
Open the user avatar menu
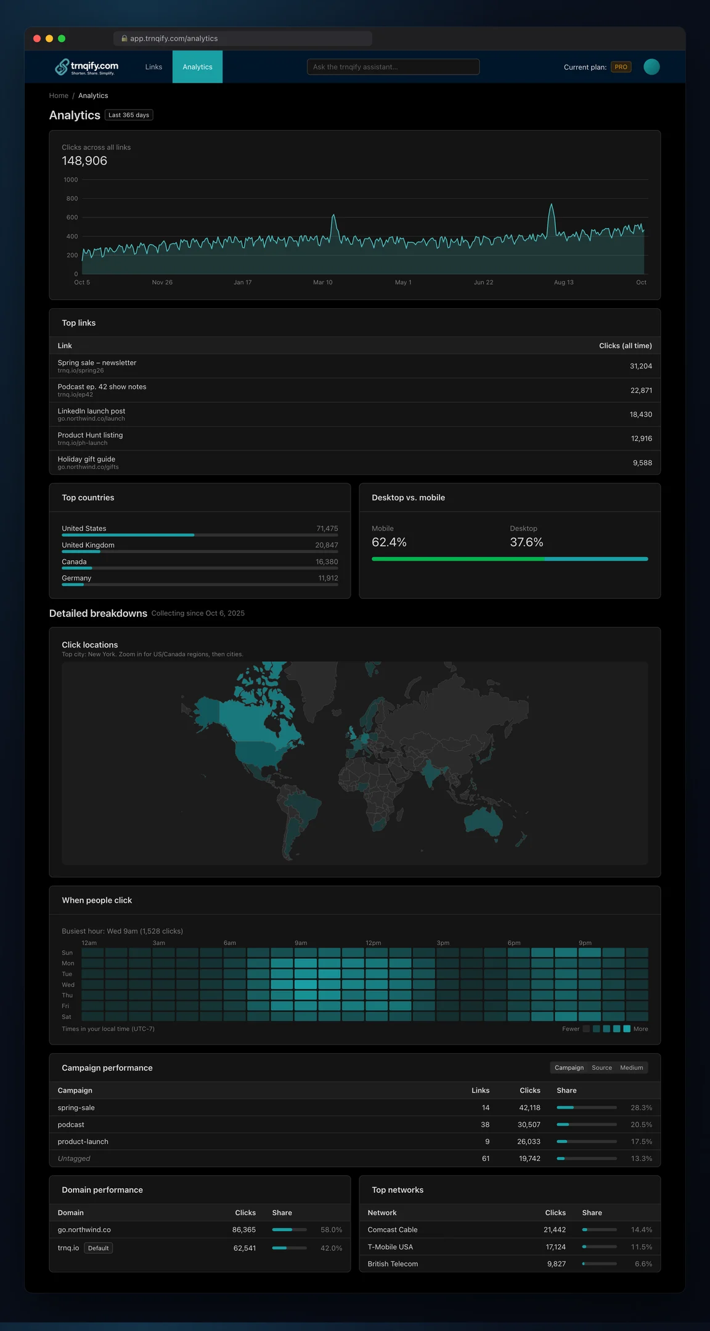click(651, 67)
